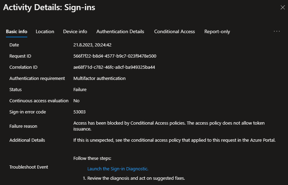Click the Failure status value
288x185 pixels.
point(80,89)
